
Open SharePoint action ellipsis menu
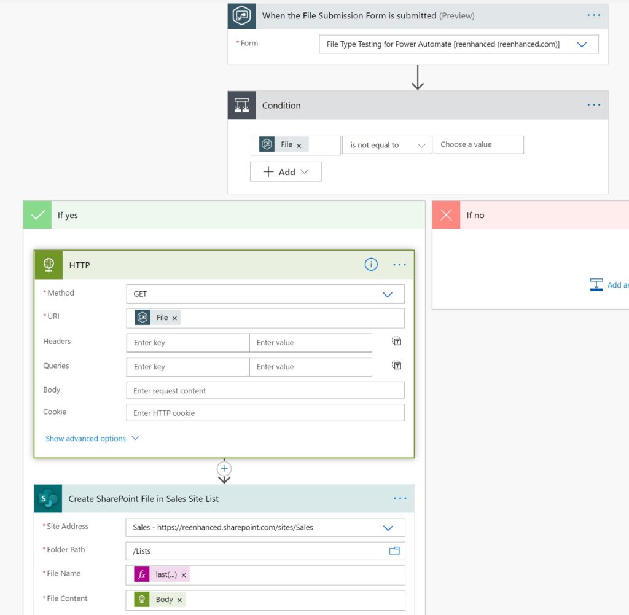(x=400, y=498)
